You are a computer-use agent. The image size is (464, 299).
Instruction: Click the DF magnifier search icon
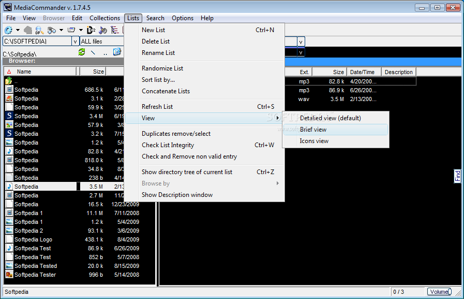coord(39,30)
